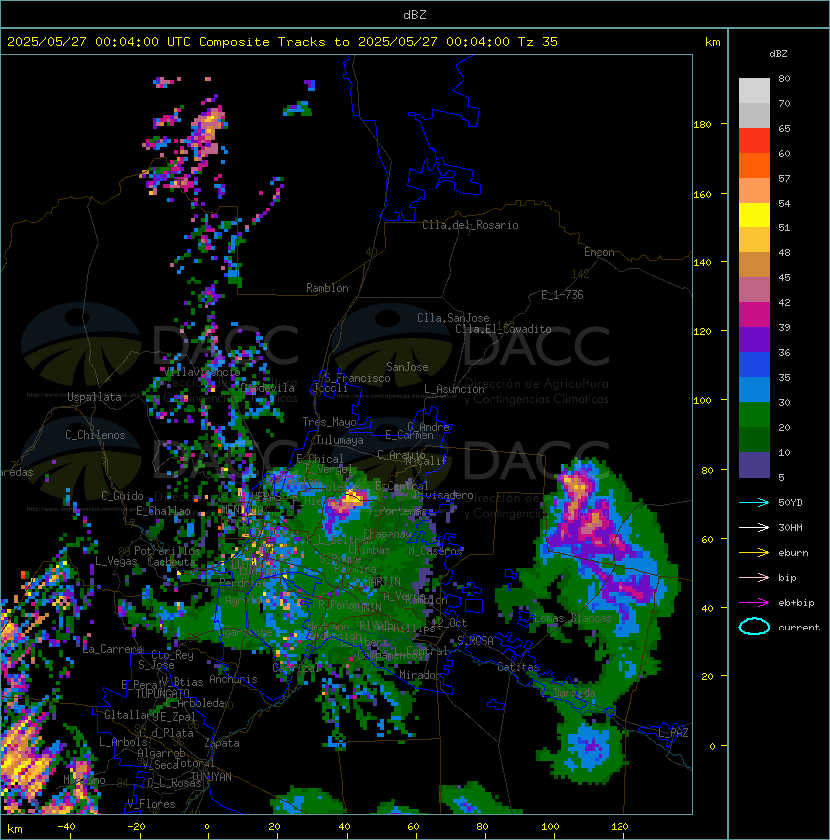Click the dBZ title at top center
The width and height of the screenshot is (830, 840).
click(415, 15)
